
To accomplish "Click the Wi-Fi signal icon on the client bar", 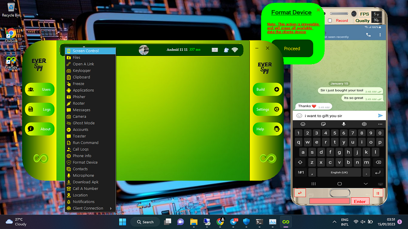I will click(x=235, y=50).
